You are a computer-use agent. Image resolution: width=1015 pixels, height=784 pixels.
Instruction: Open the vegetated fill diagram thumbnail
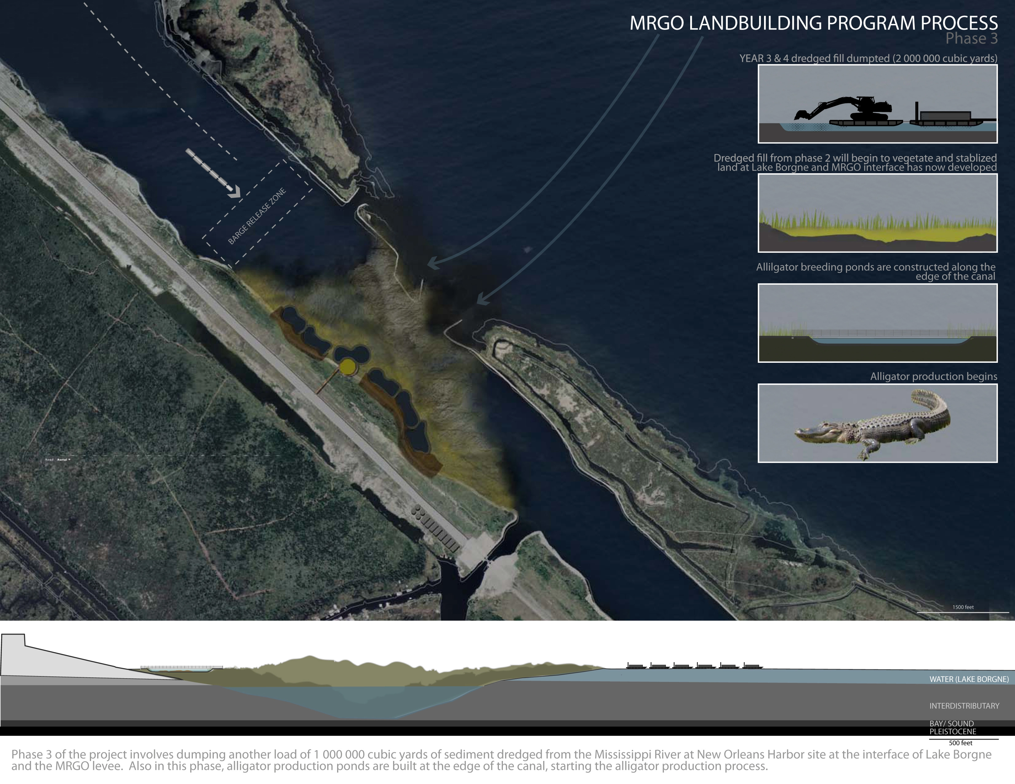878,213
